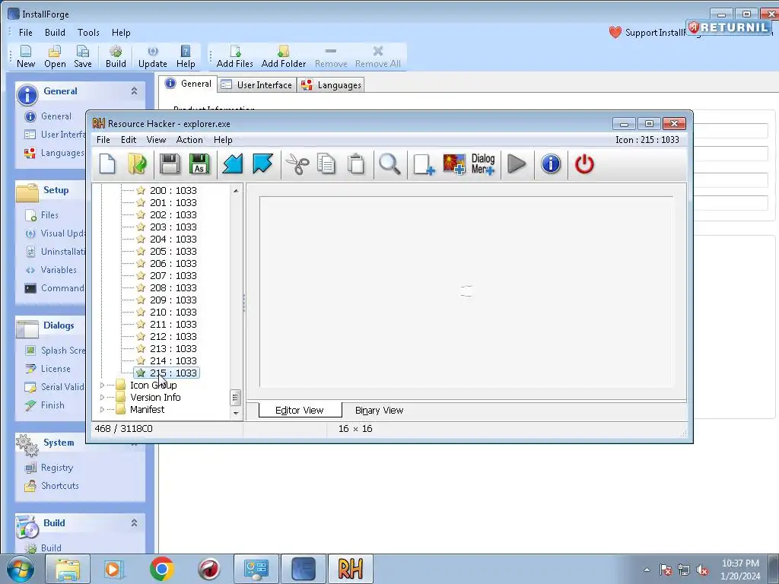
Task: Click Add Folder in InstallForge toolbar
Action: click(x=284, y=56)
